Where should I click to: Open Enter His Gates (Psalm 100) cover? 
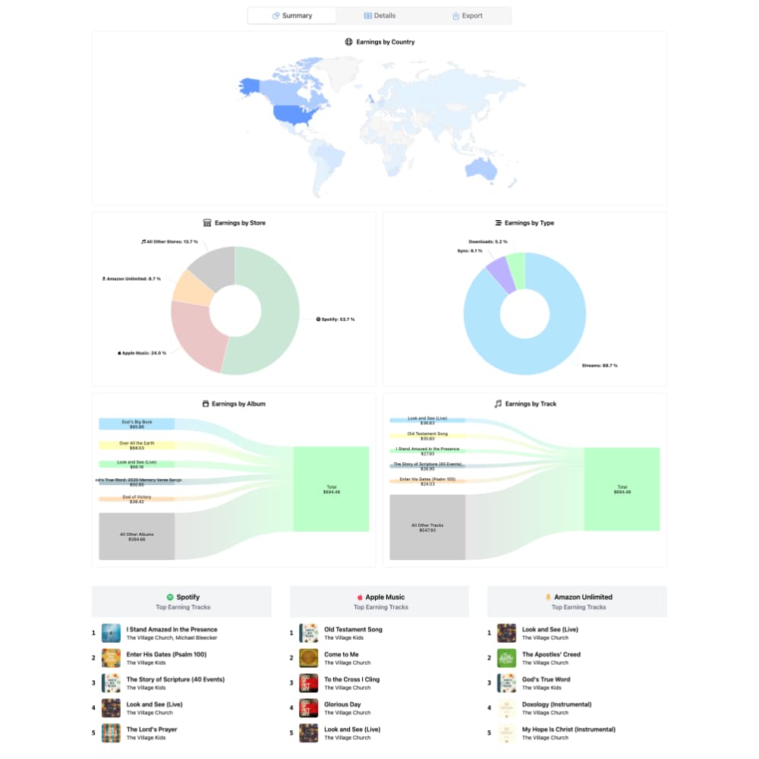[111, 658]
